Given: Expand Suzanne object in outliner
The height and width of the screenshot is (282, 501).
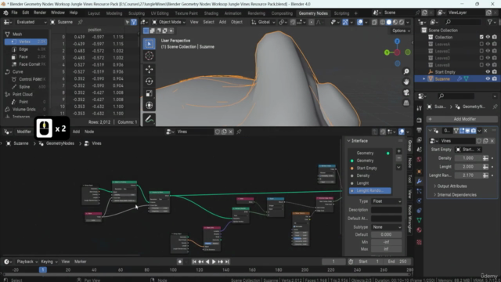Looking at the screenshot, I should pyautogui.click(x=424, y=79).
